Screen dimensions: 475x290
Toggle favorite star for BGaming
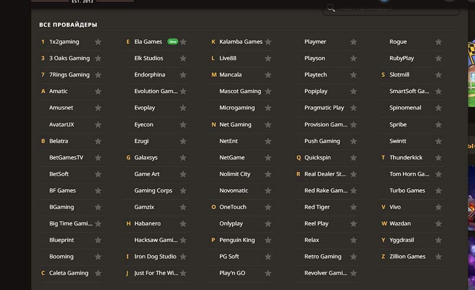[x=98, y=207]
